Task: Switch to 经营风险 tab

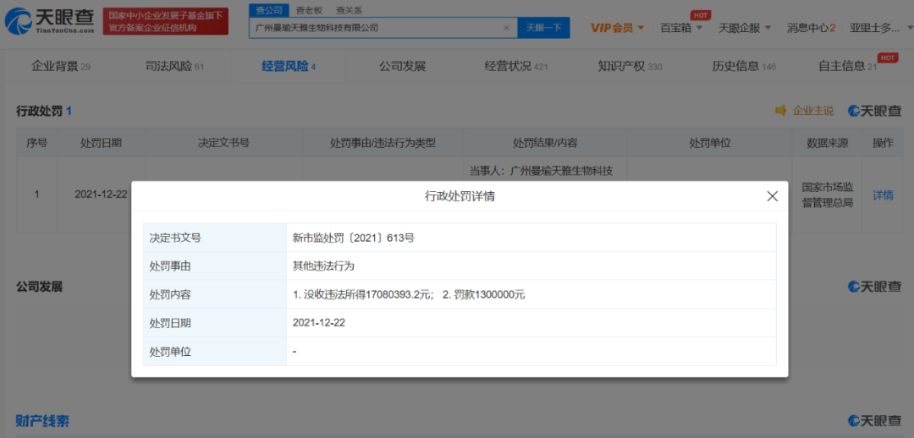Action: (288, 67)
